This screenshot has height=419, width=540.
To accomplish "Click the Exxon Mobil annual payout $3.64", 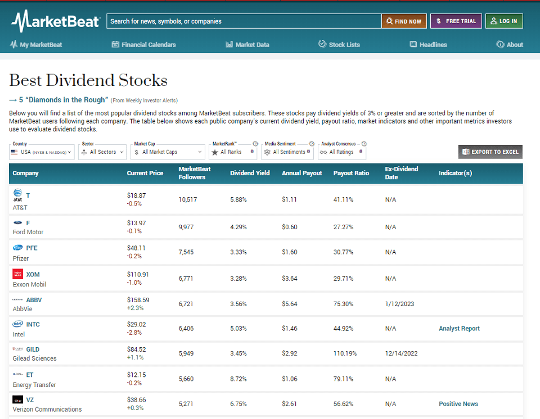I will (289, 278).
